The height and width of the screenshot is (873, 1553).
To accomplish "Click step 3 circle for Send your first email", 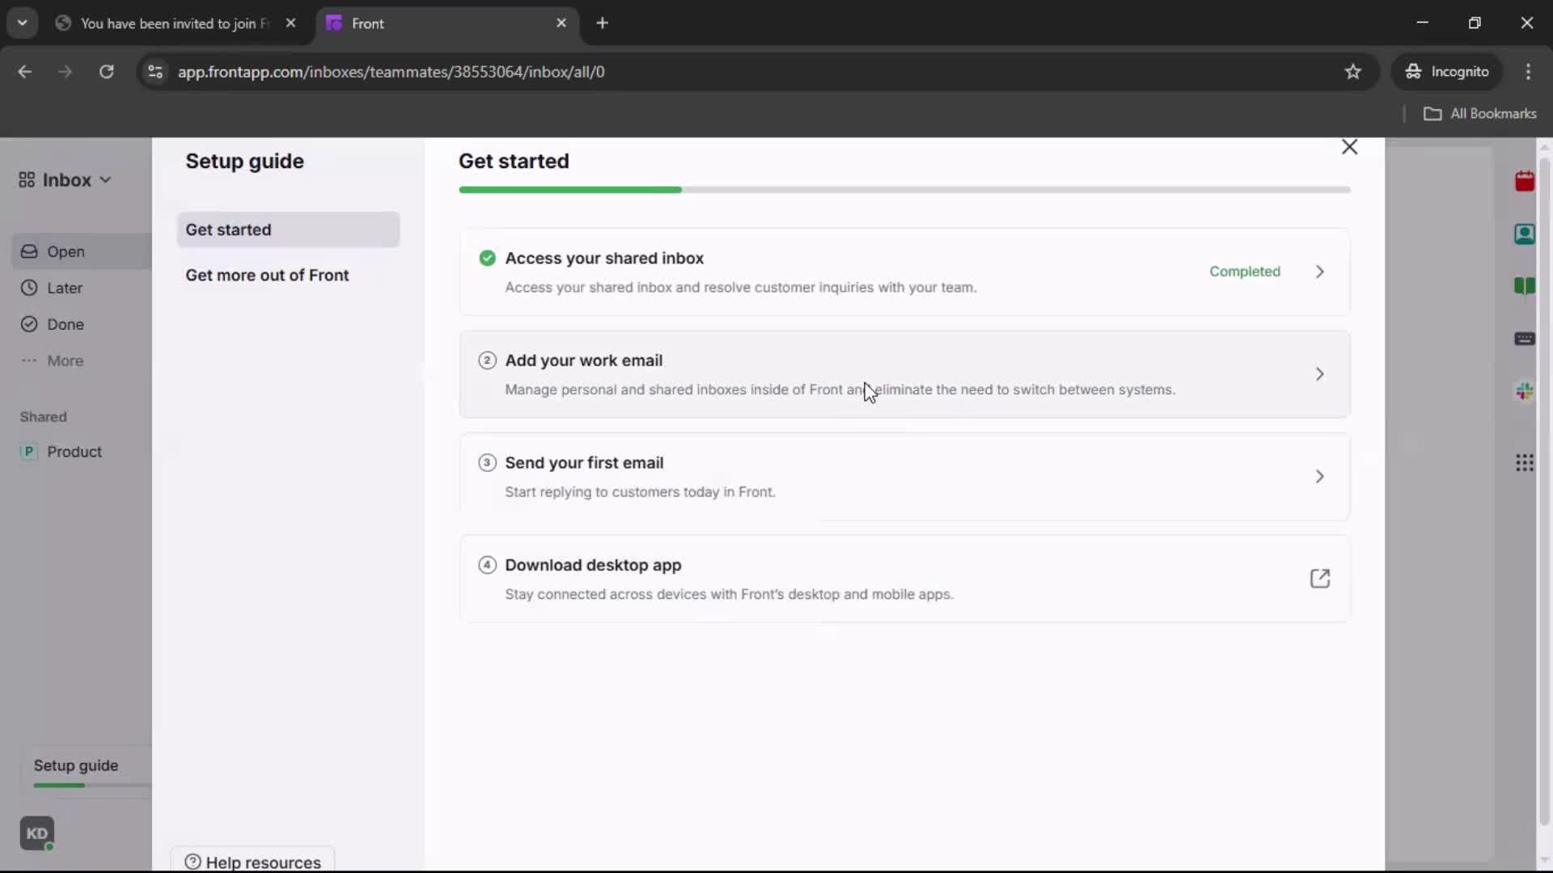I will pos(487,463).
